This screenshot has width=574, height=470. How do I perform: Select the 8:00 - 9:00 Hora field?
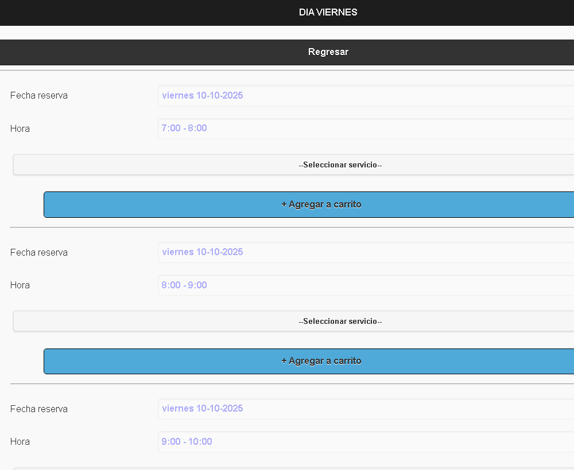(365, 285)
